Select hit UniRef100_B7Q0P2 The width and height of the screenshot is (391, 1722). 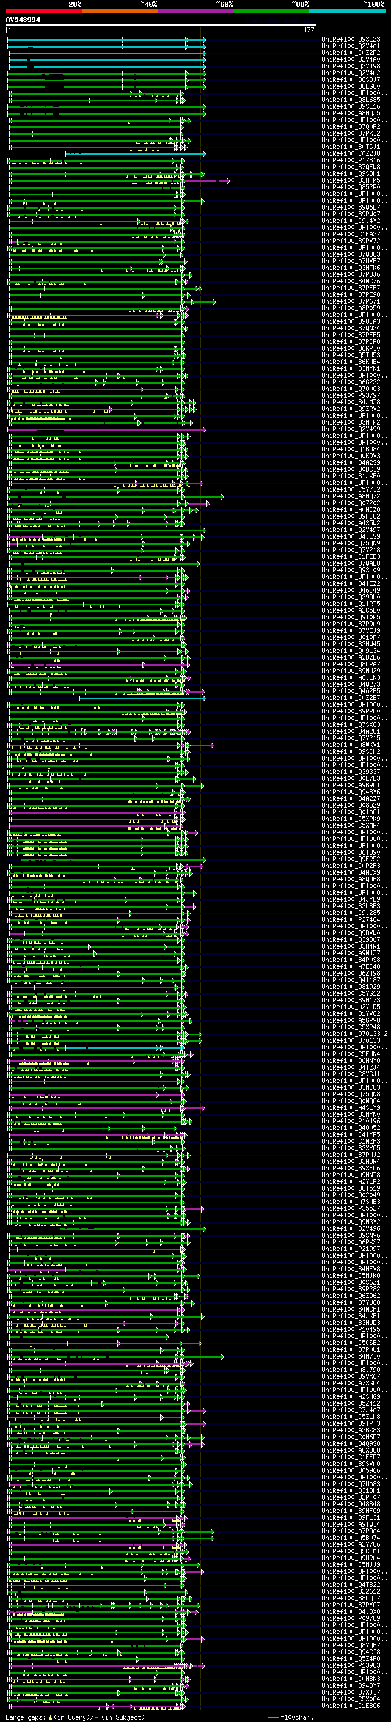tap(351, 126)
